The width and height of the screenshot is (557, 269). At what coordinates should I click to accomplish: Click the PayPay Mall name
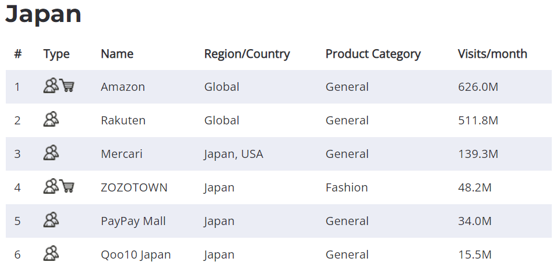click(x=133, y=222)
